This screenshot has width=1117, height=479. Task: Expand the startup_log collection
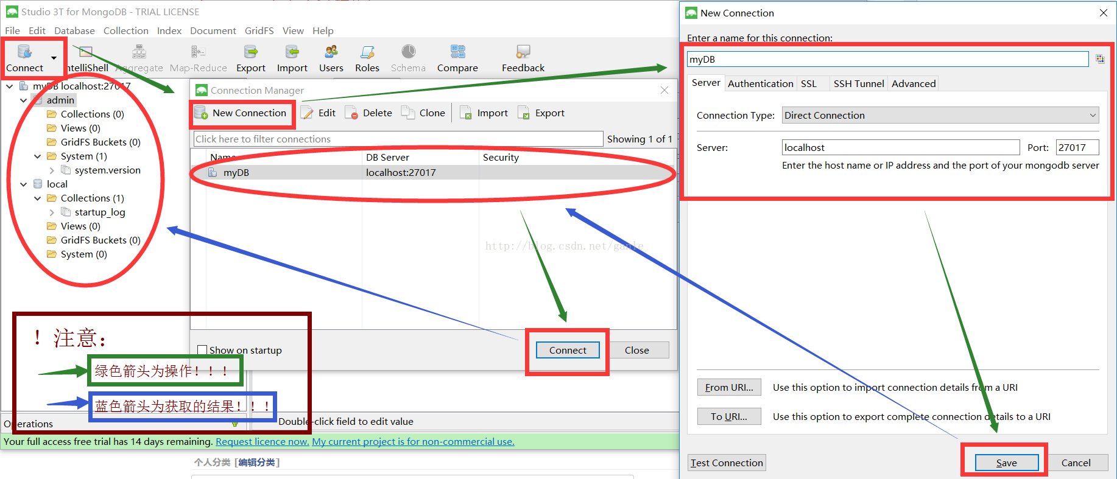pyautogui.click(x=52, y=212)
